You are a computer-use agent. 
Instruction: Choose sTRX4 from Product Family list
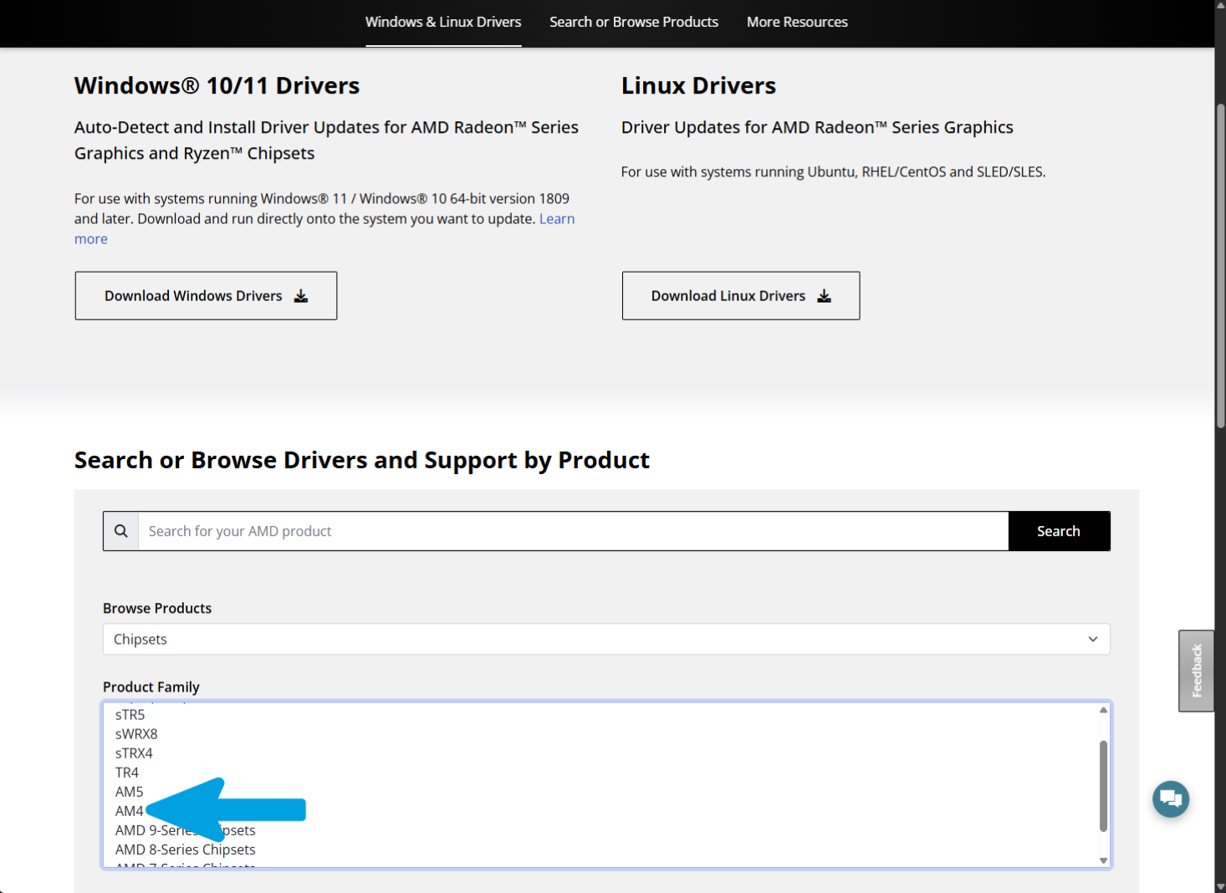coord(134,753)
